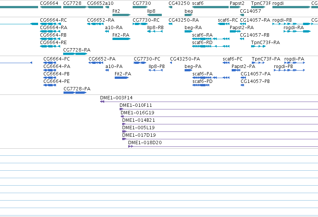
Task: Click the scaf6-PC protein label
Action: tap(233, 59)
